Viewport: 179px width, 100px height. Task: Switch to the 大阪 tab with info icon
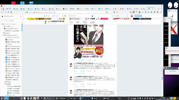[51, 9]
